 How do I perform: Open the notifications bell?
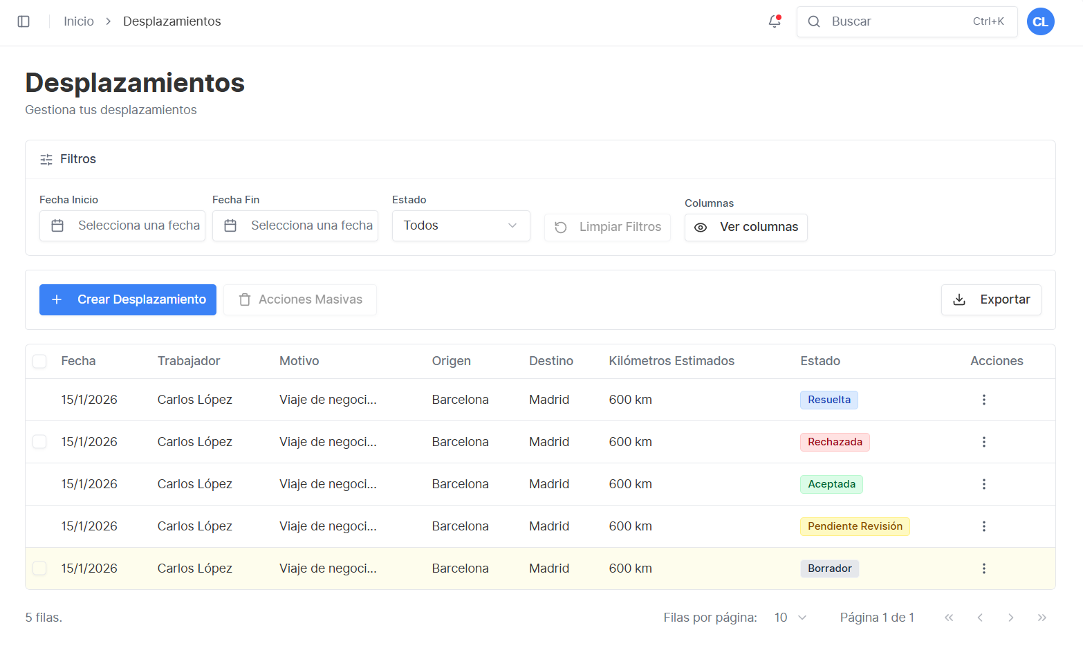[x=775, y=21]
